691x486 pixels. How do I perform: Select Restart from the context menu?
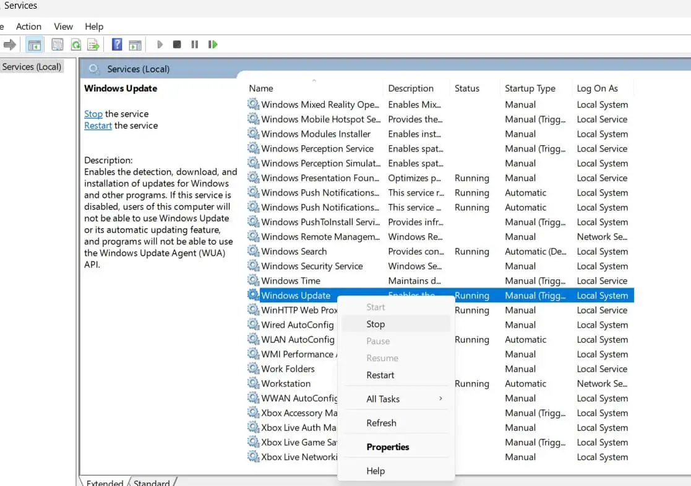click(x=380, y=375)
